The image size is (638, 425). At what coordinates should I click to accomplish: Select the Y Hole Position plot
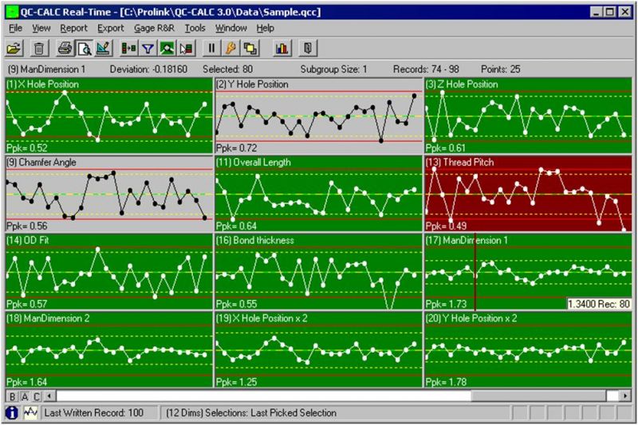(318, 115)
